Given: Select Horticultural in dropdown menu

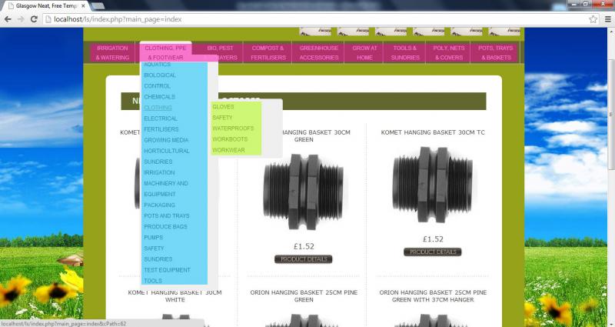Looking at the screenshot, I should point(166,151).
